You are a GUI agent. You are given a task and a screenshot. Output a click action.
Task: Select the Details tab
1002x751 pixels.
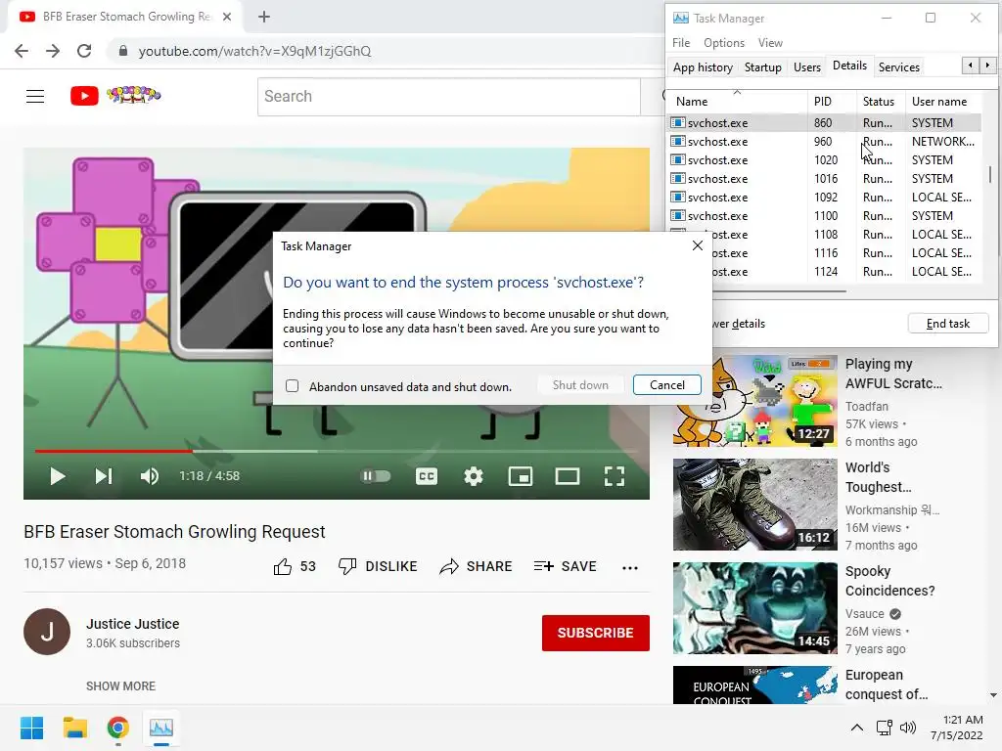(849, 66)
